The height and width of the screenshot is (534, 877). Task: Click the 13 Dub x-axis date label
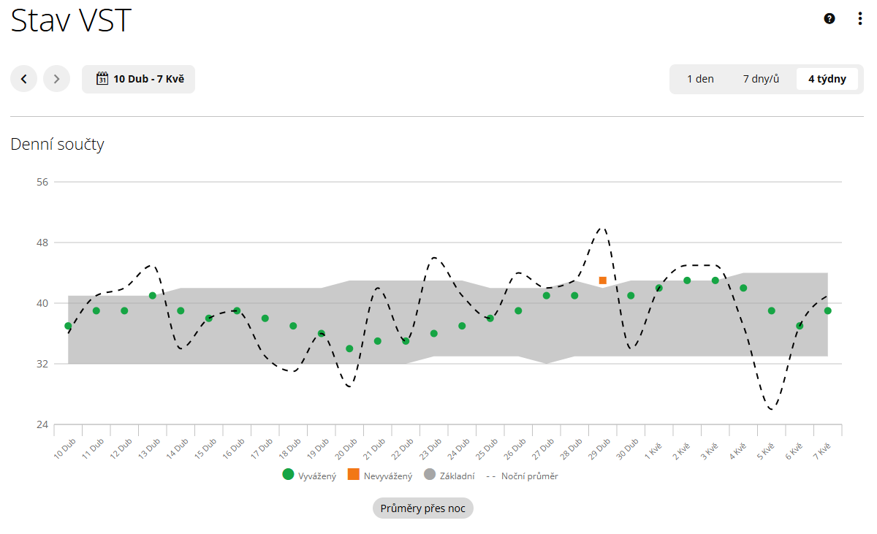point(148,448)
